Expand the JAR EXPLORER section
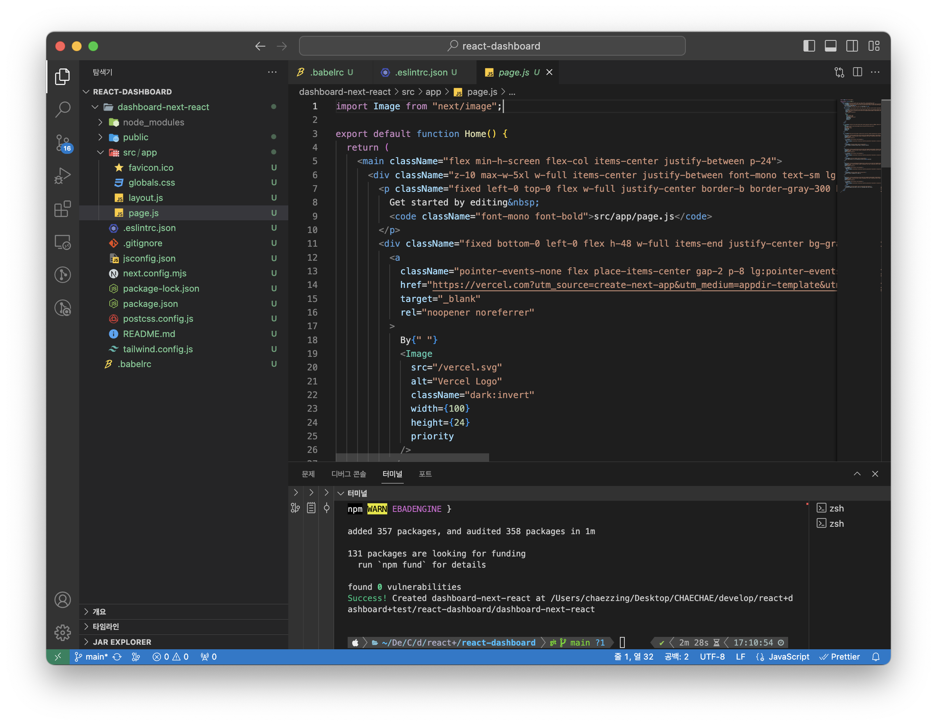The width and height of the screenshot is (937, 726). pos(122,641)
